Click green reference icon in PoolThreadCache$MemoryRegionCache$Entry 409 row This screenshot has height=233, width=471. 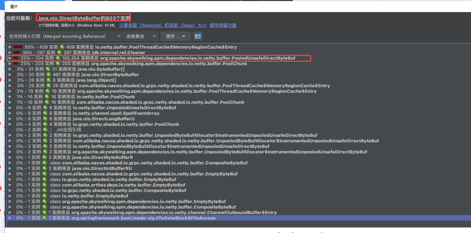62,47
